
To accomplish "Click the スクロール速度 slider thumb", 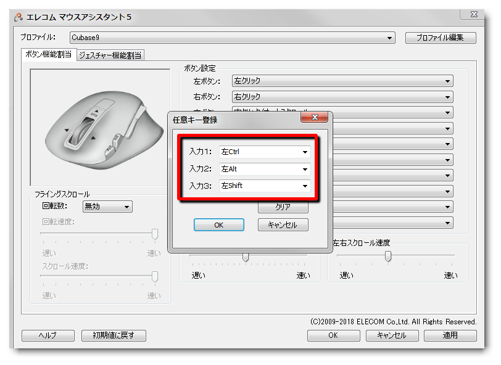I will point(155,277).
